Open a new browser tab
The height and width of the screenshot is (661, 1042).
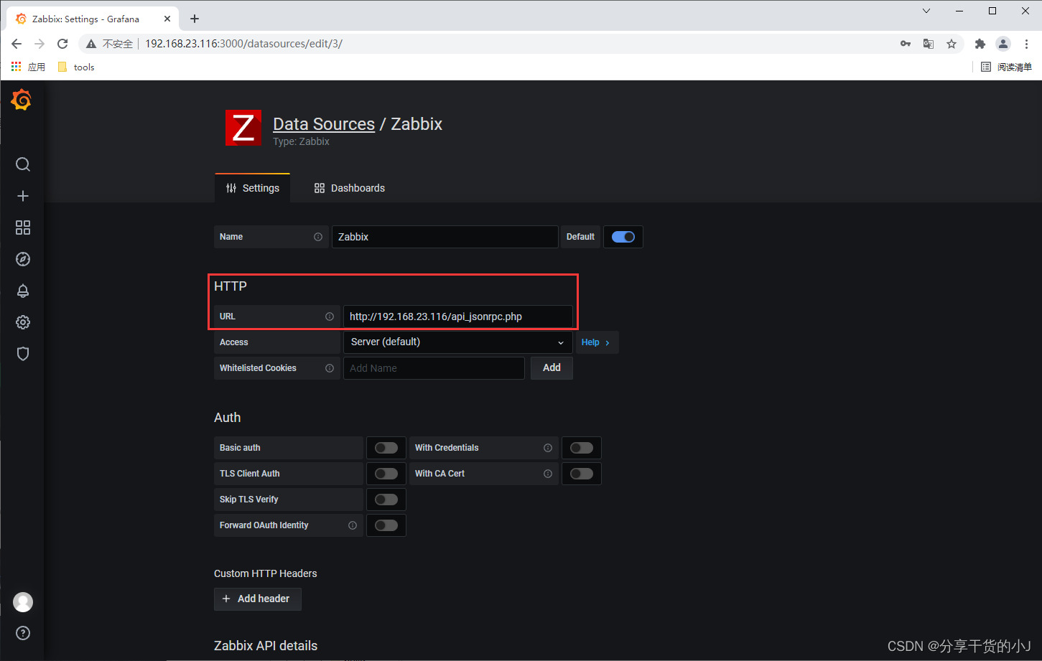coord(195,19)
